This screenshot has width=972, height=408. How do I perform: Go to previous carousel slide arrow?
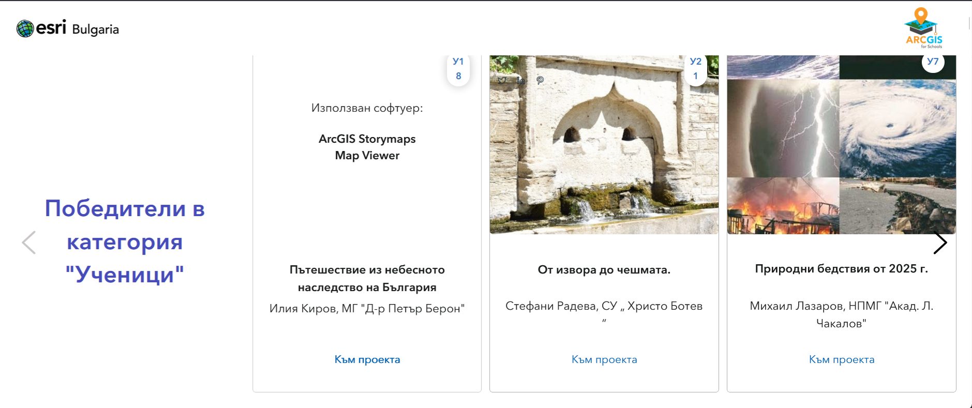click(29, 243)
